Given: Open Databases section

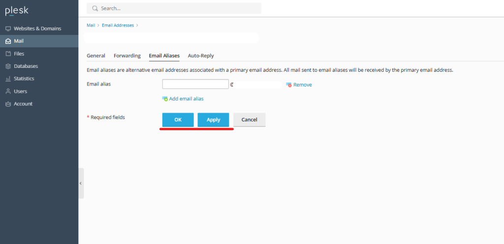Looking at the screenshot, I should point(26,66).
